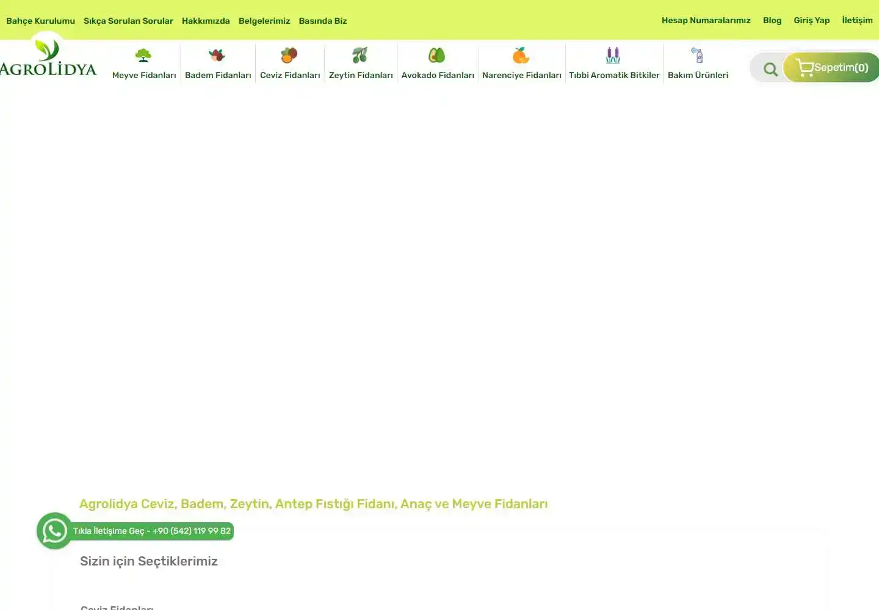
Task: Open the Avokado Fidanları category
Action: pyautogui.click(x=438, y=75)
